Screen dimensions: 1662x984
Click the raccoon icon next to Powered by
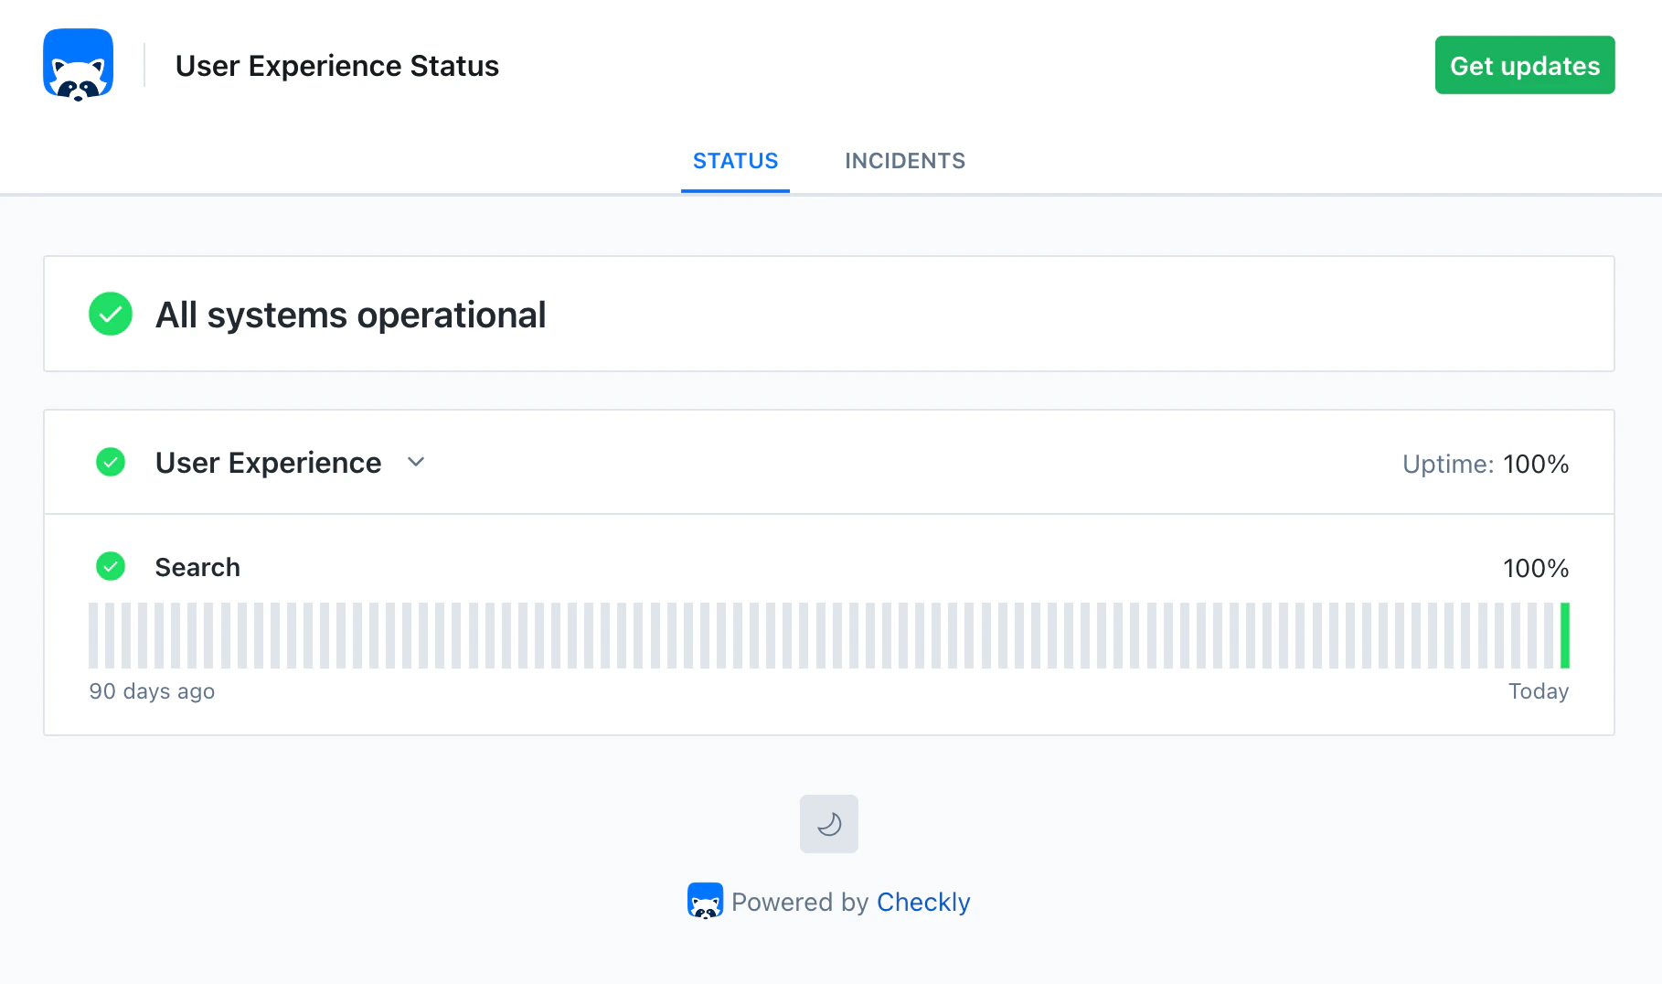pyautogui.click(x=704, y=901)
